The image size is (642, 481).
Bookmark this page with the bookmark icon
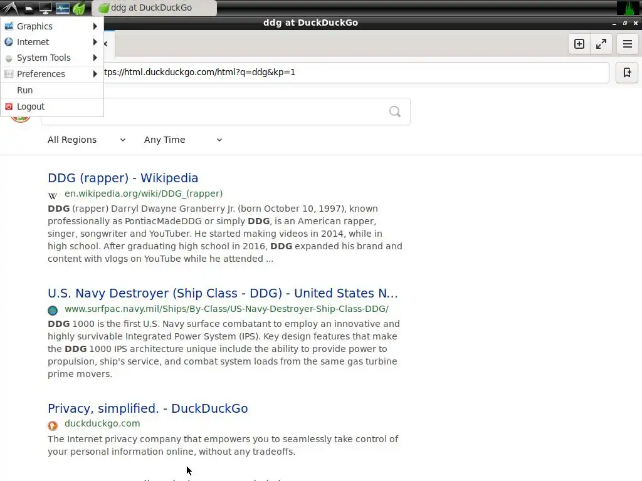tap(627, 73)
